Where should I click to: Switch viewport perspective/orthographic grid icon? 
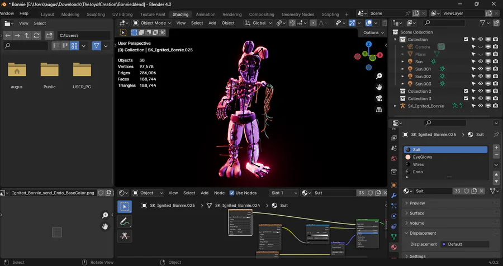tap(379, 110)
